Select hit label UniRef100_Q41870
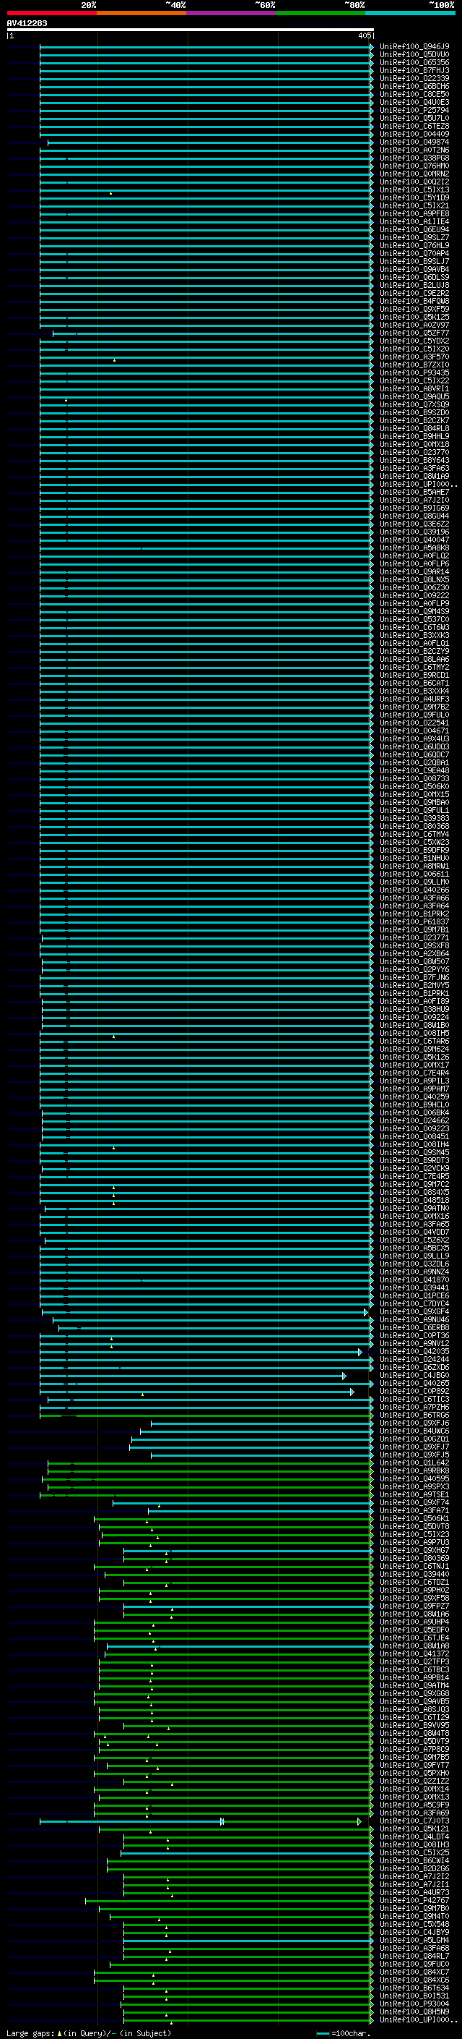The height and width of the screenshot is (2039, 462). (x=414, y=1280)
